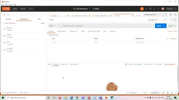Click the pencil edit icon beside BUILD
Viewport: 179px width, 100px height.
tap(171, 20)
